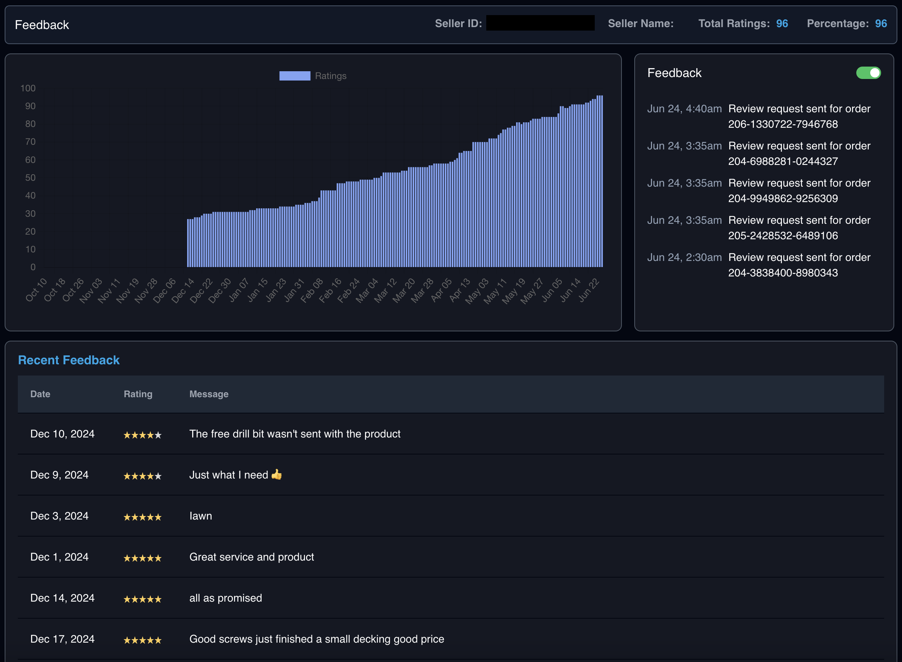Screen dimensions: 902x662
Task: Click the Jun 22 x-axis label
Action: [x=589, y=290]
